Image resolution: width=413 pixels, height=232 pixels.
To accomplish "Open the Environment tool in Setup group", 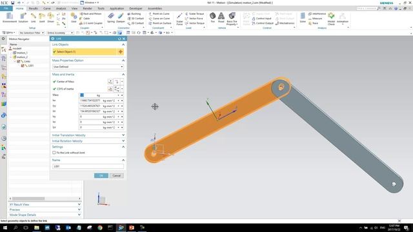I will point(10,17).
